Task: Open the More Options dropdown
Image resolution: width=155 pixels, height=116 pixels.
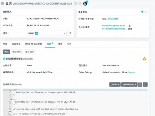Action: click(129, 84)
